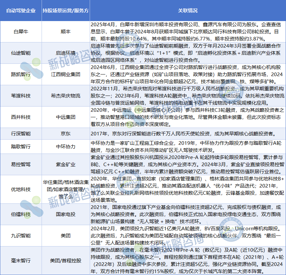Click the 自动驾驶企业 column header
The width and height of the screenshot is (286, 275).
tap(21, 10)
